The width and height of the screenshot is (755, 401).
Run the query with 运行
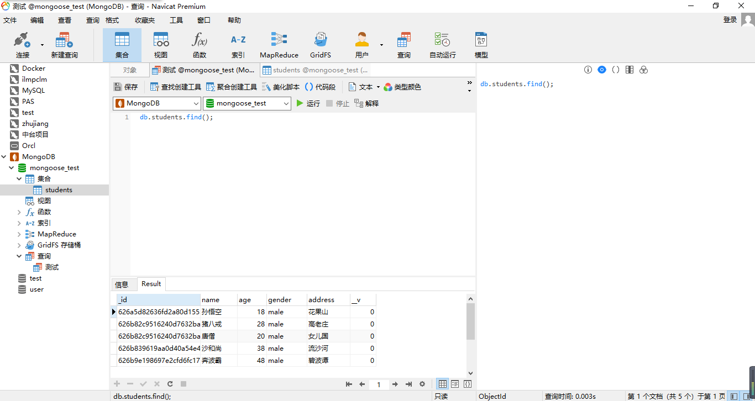(308, 103)
